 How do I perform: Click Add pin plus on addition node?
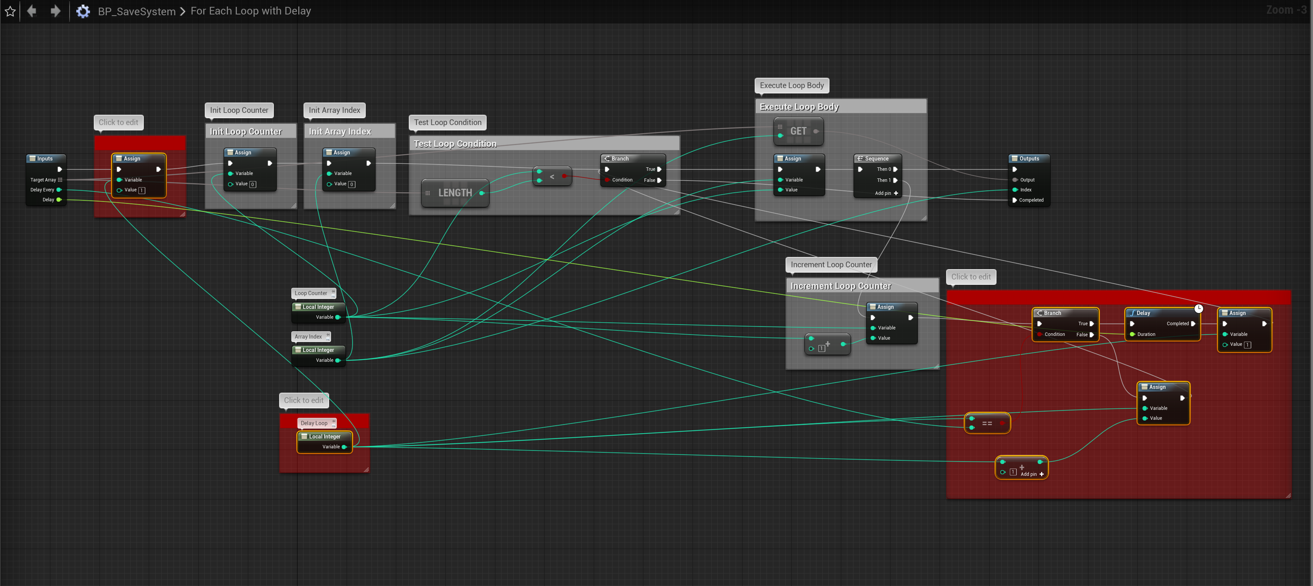(1041, 474)
